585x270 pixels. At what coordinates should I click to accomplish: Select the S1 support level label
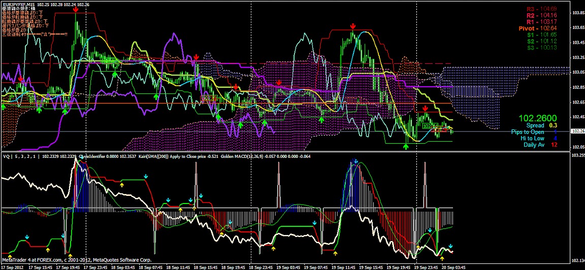541,35
